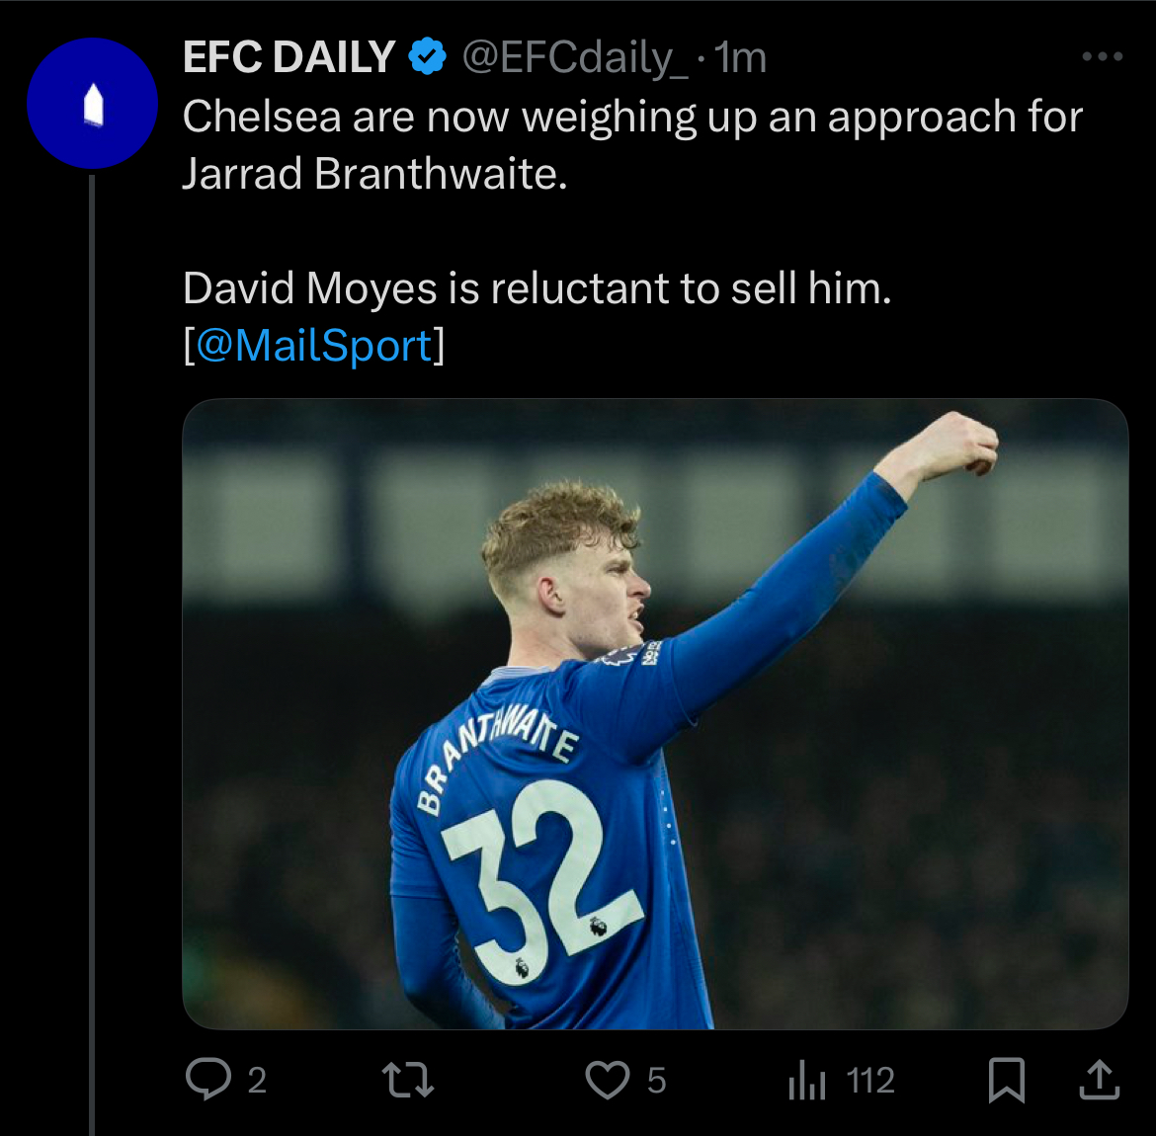Open the @MailSport mention link
This screenshot has height=1136, width=1156.
tap(314, 346)
